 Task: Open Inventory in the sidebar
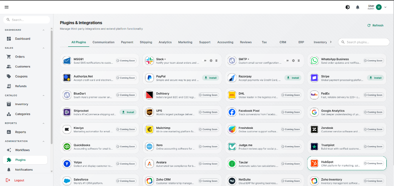coord(25,104)
